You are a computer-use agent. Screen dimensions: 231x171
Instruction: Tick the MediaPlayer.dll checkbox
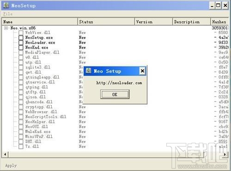[x=21, y=52]
